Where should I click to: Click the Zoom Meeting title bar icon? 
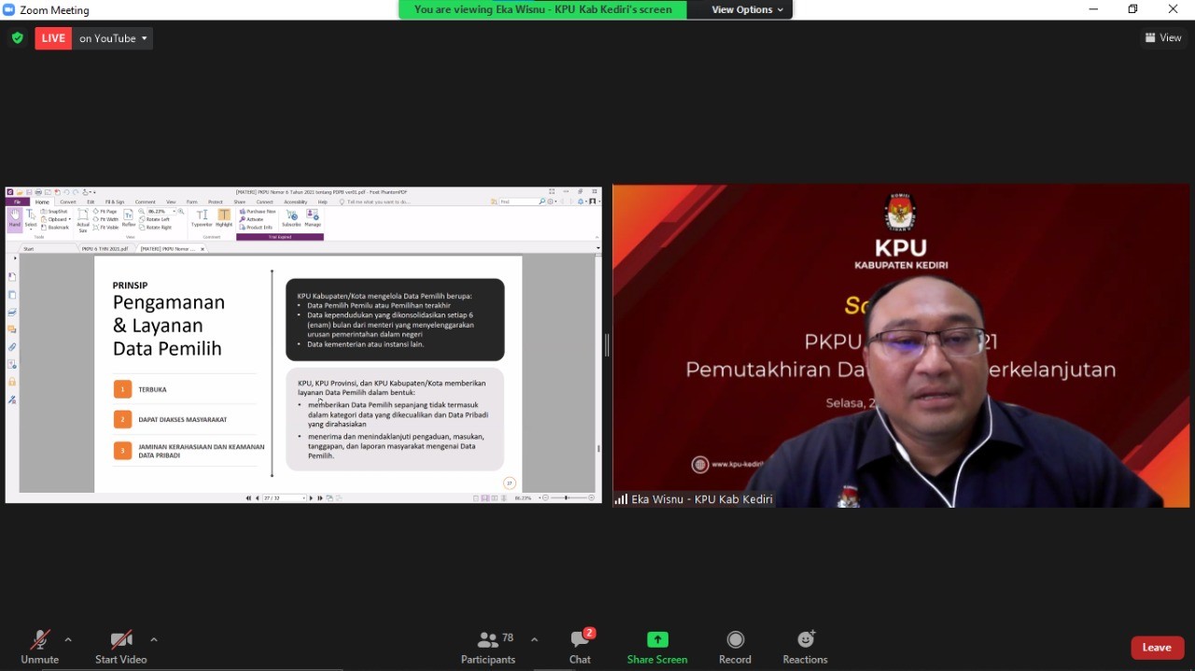coord(9,9)
